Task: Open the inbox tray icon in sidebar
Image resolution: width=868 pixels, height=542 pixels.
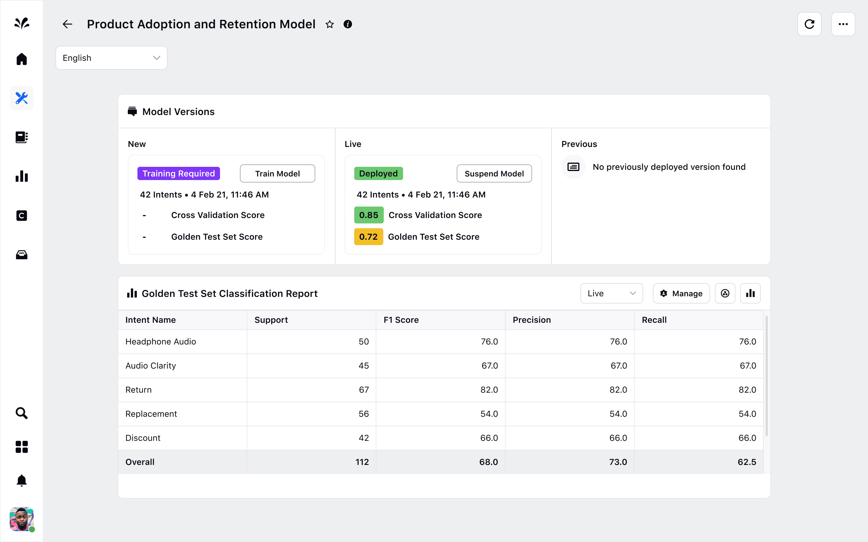Action: point(21,255)
